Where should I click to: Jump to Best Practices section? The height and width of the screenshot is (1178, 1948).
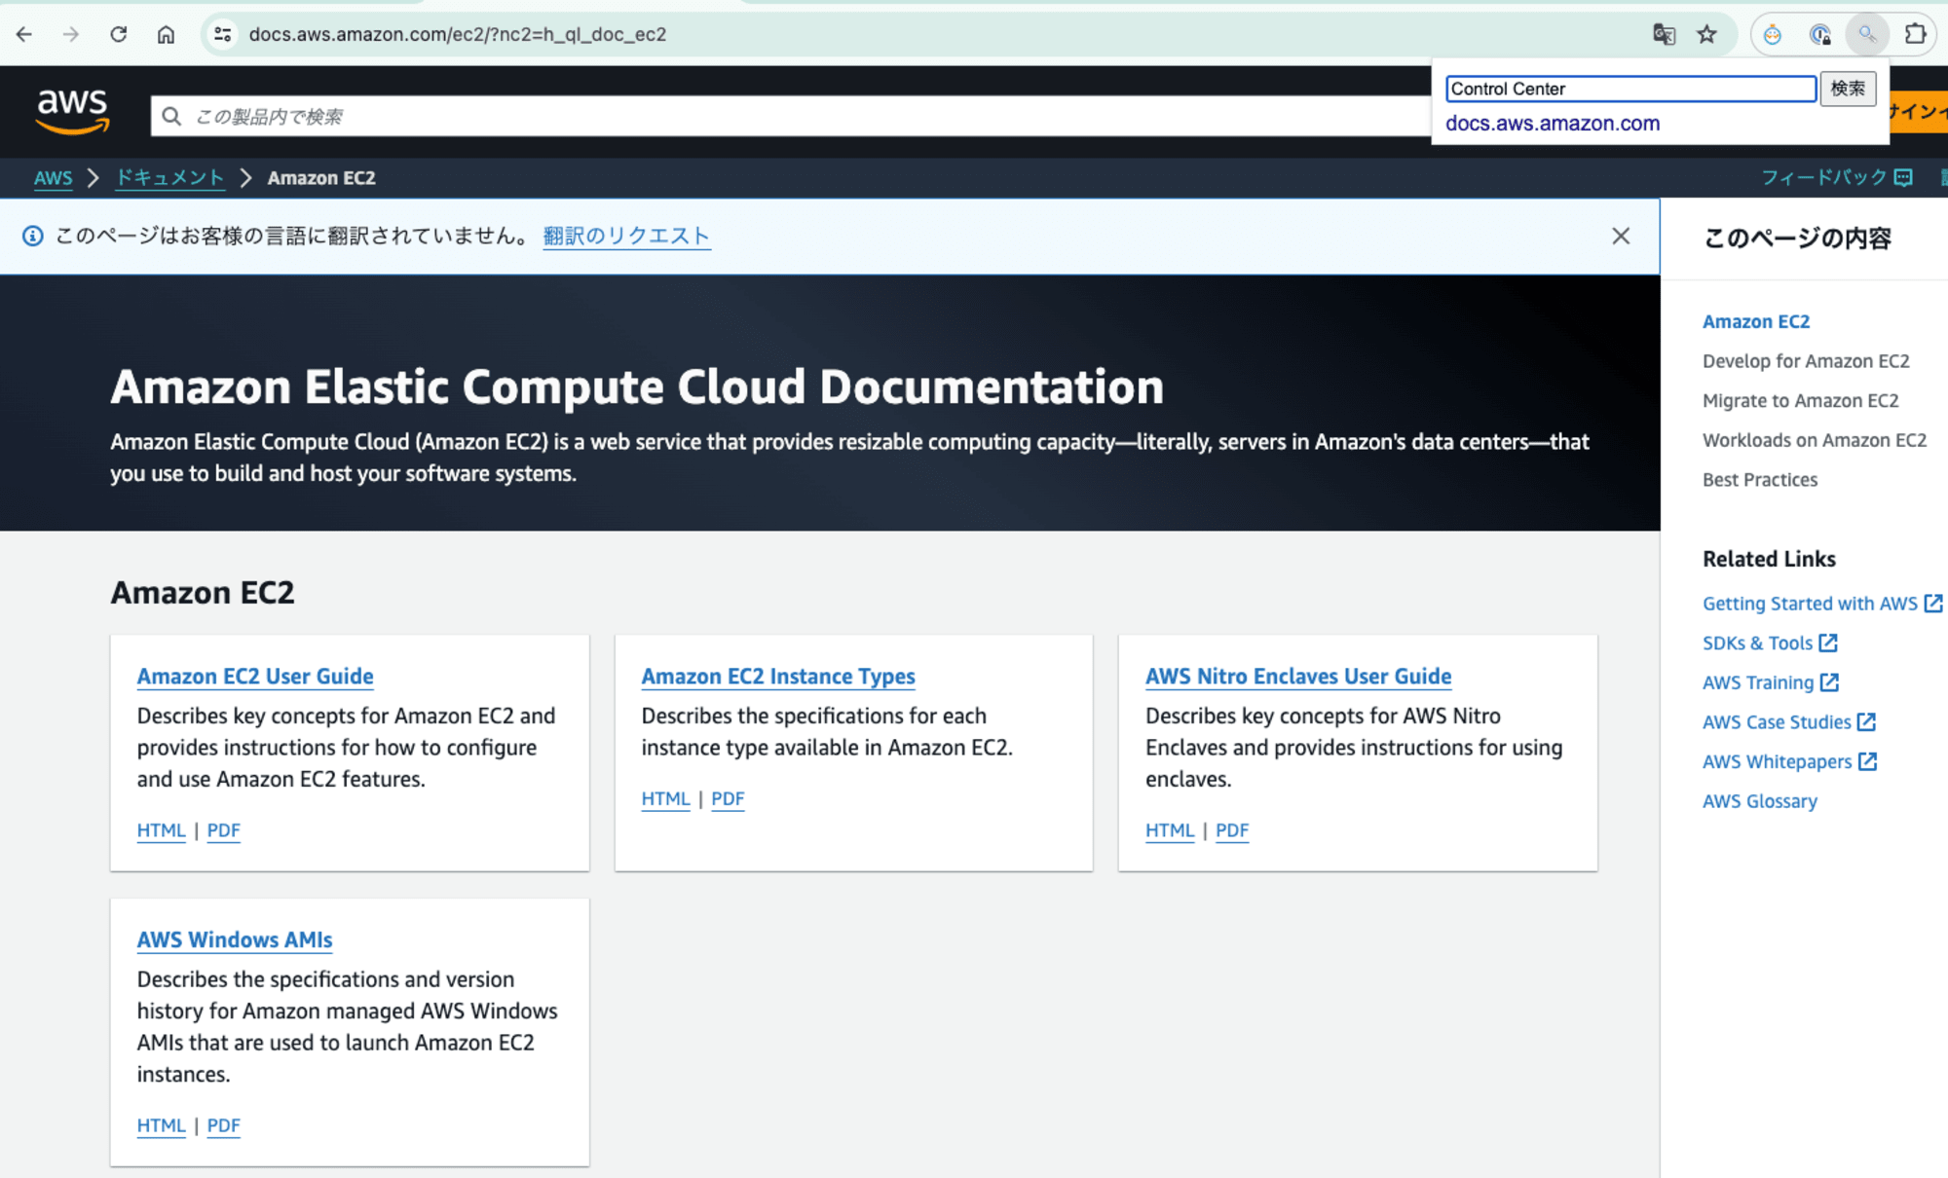1760,480
